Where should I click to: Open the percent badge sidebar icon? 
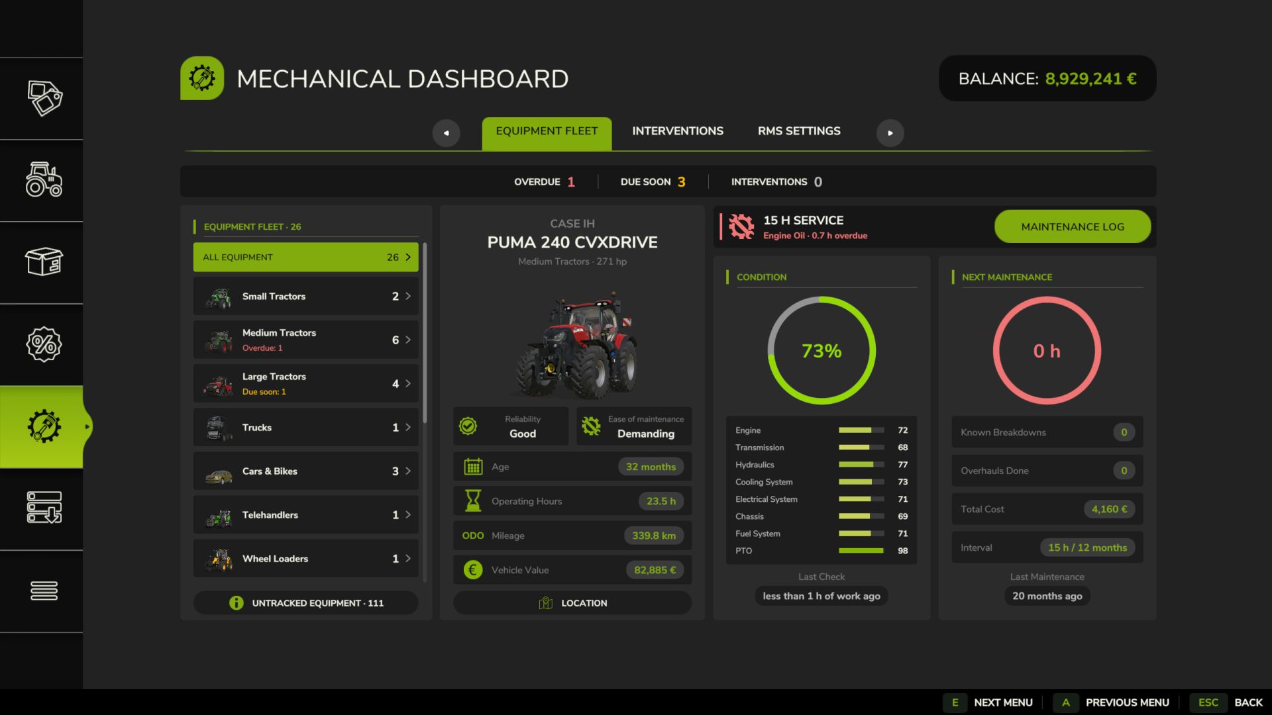[x=44, y=344]
